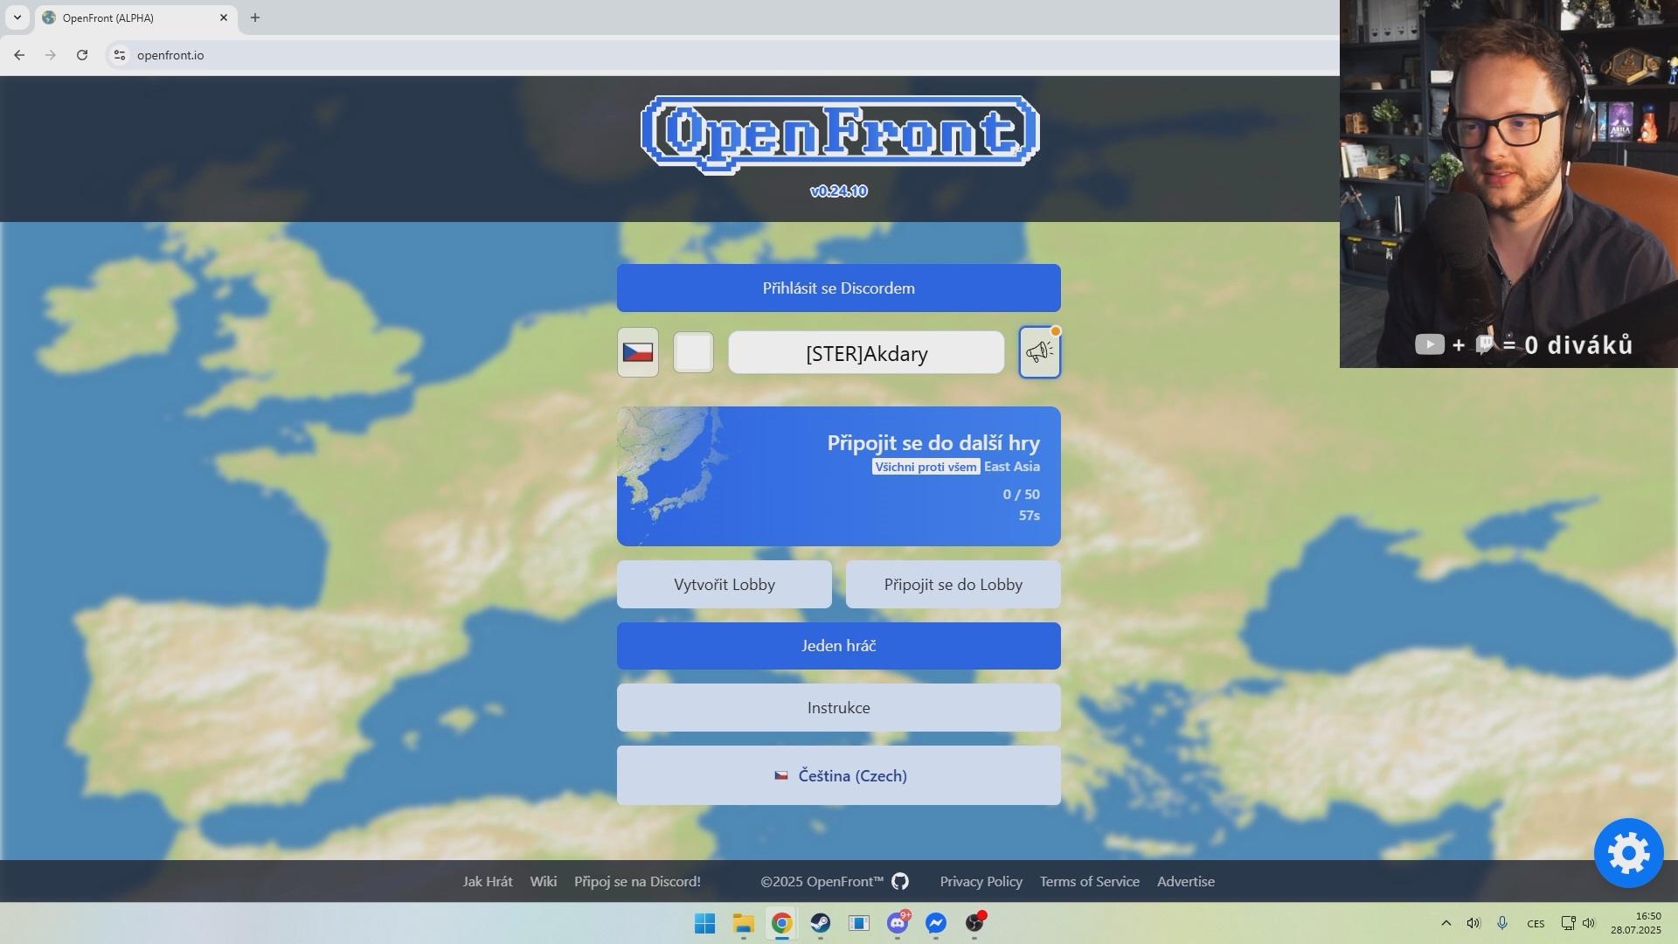The height and width of the screenshot is (944, 1678).
Task: Open Discord from the taskbar
Action: 898,923
